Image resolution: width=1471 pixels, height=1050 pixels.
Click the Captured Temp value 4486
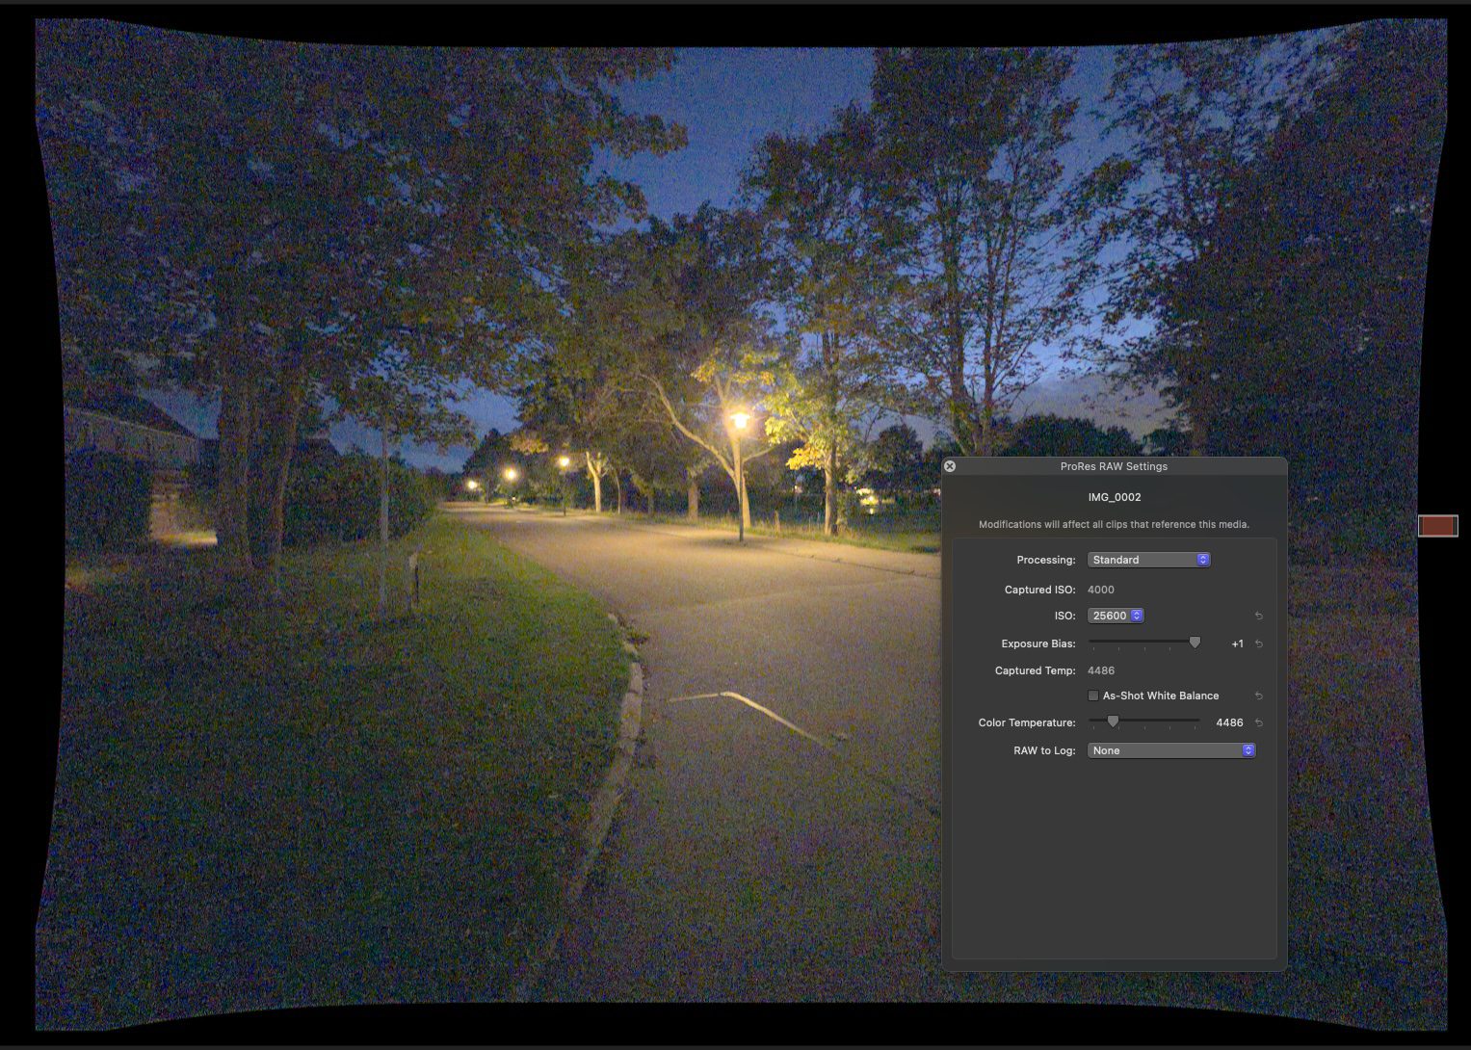(1100, 669)
